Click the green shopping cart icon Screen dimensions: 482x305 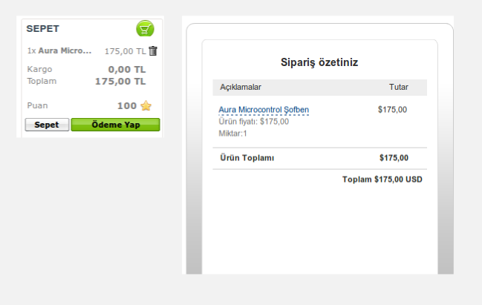tap(145, 29)
